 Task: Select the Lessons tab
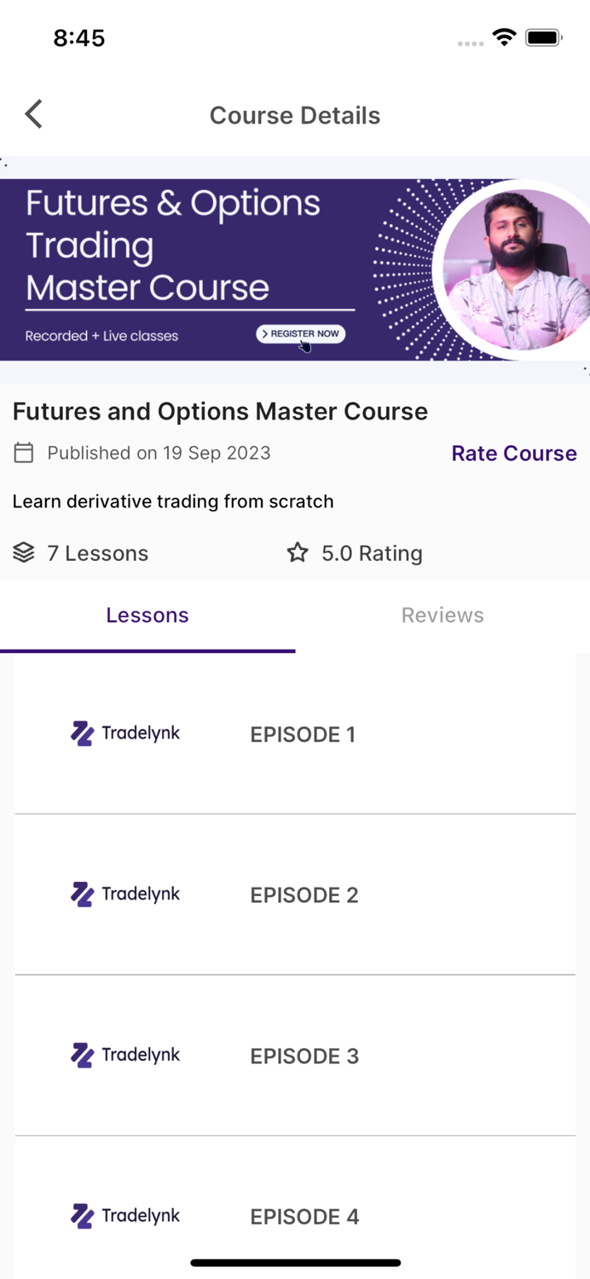[147, 615]
